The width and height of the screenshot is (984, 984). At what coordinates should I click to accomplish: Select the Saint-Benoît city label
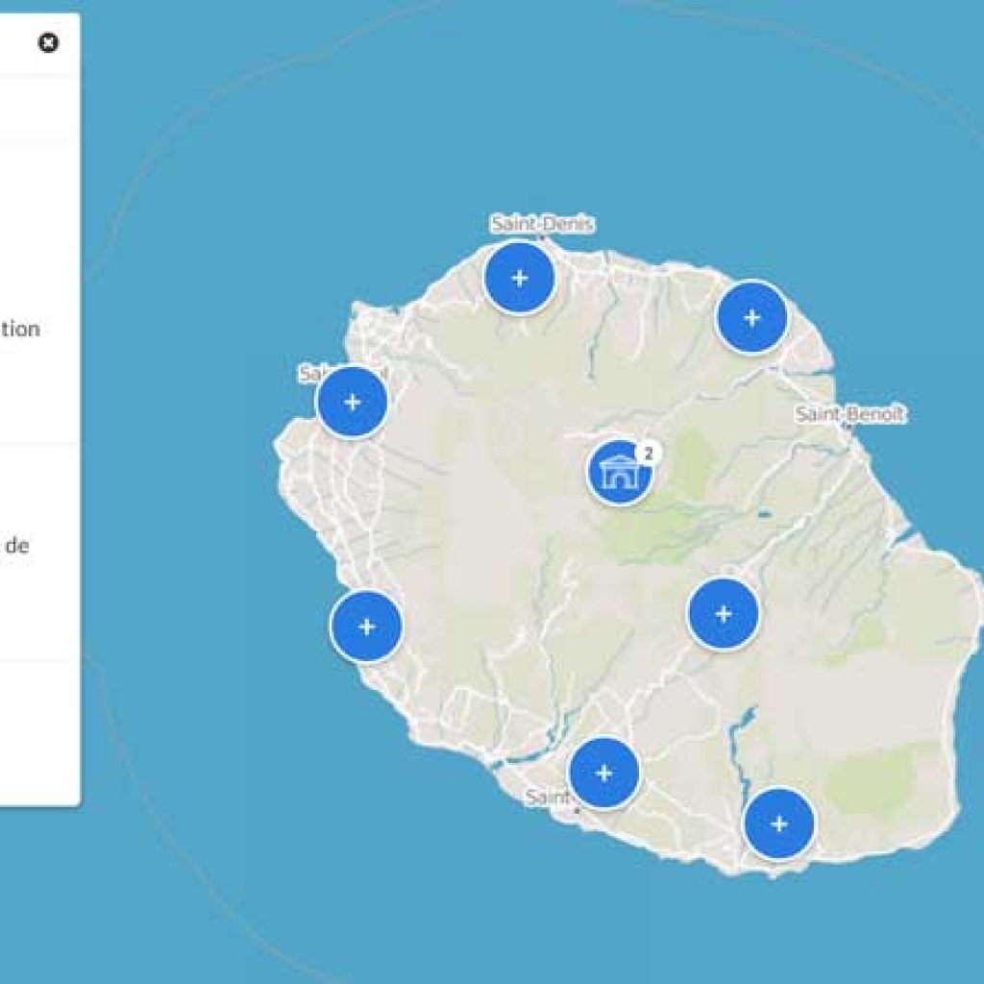pyautogui.click(x=849, y=414)
